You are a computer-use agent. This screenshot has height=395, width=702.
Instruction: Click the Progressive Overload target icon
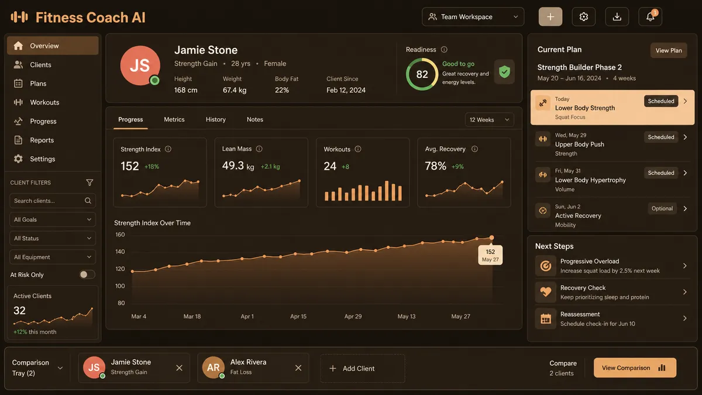(x=545, y=266)
